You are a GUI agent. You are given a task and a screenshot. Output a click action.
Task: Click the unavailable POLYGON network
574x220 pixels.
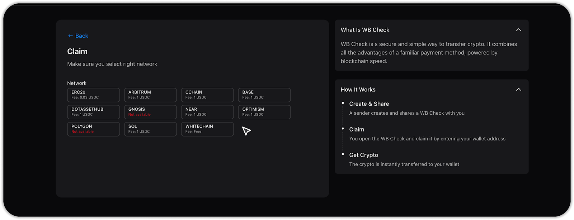[93, 129]
